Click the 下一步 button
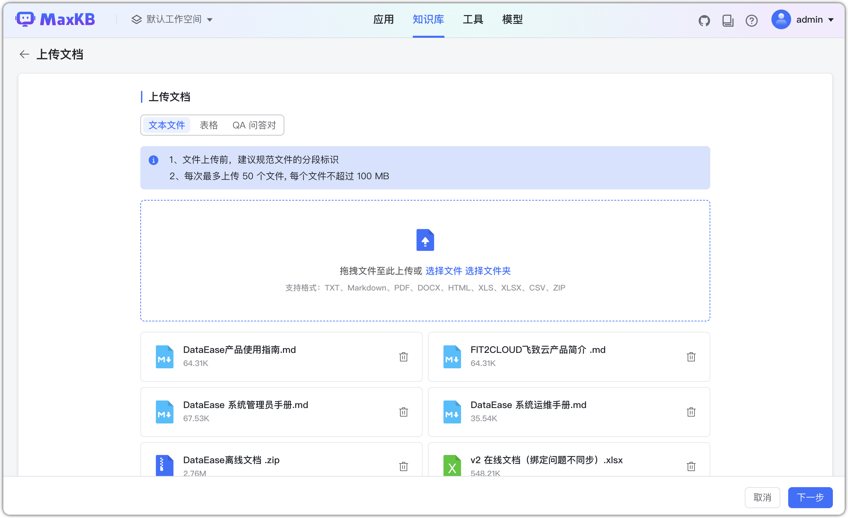 pos(810,497)
